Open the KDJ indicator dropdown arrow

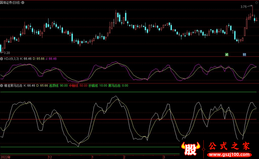coord(2,59)
